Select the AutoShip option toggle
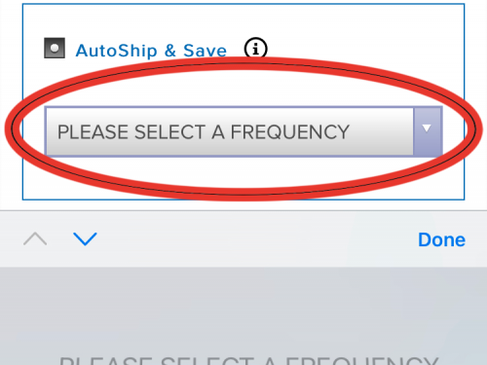The width and height of the screenshot is (487, 365). click(x=55, y=48)
